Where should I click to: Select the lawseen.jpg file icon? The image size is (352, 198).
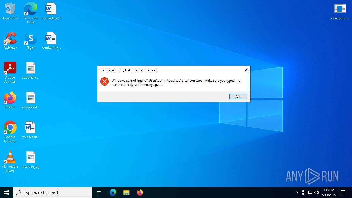click(x=31, y=160)
